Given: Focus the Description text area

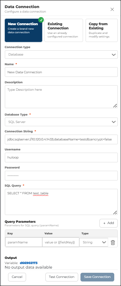Looking at the screenshot, I should [x=61, y=97].
